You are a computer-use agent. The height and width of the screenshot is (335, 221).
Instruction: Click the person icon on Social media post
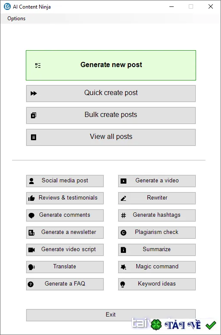click(x=31, y=181)
